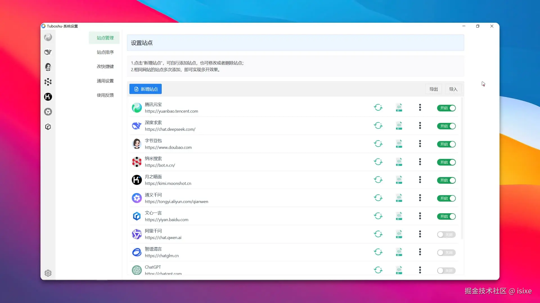
Task: Click refresh icon for 腾讯元宝 row
Action: (x=378, y=107)
